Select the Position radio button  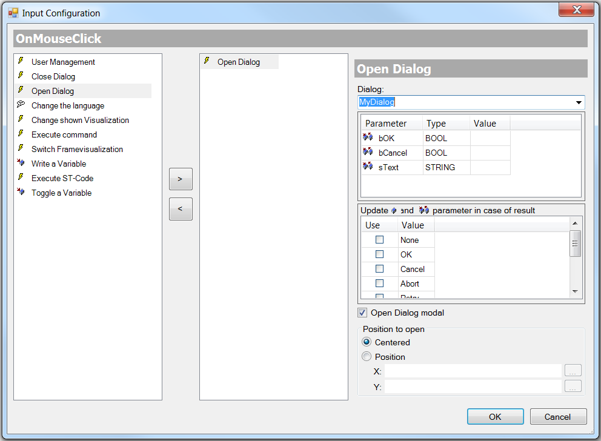(367, 356)
